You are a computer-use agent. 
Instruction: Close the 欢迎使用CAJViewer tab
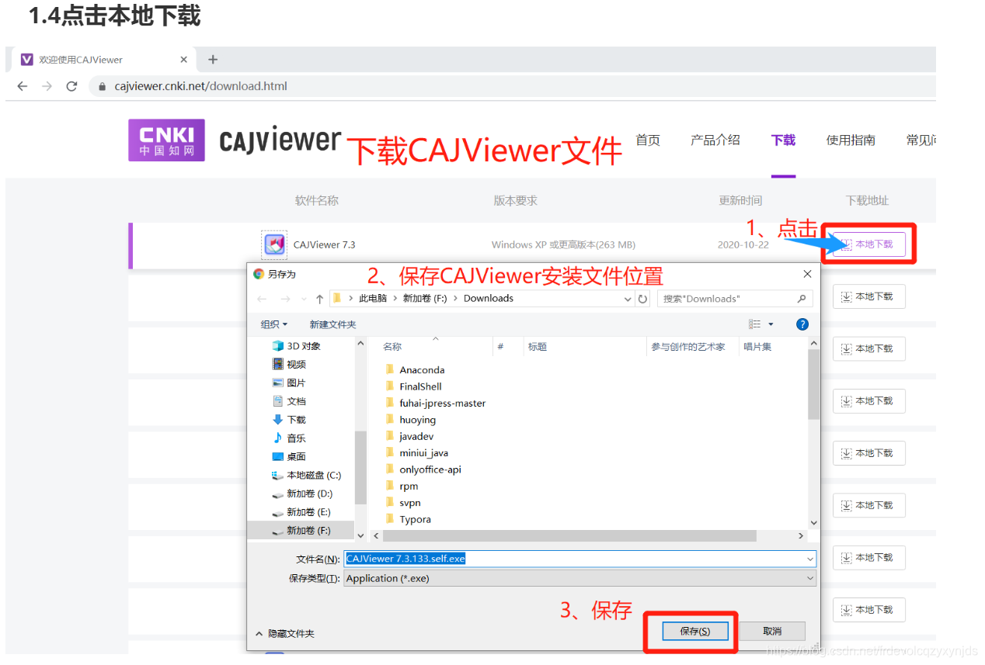pyautogui.click(x=184, y=60)
